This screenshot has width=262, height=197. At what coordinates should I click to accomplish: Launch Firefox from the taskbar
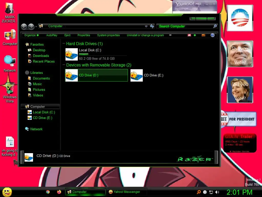coord(59,192)
